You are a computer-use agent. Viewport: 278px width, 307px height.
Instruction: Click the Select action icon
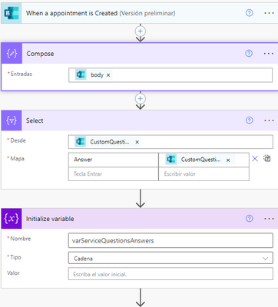click(x=12, y=120)
